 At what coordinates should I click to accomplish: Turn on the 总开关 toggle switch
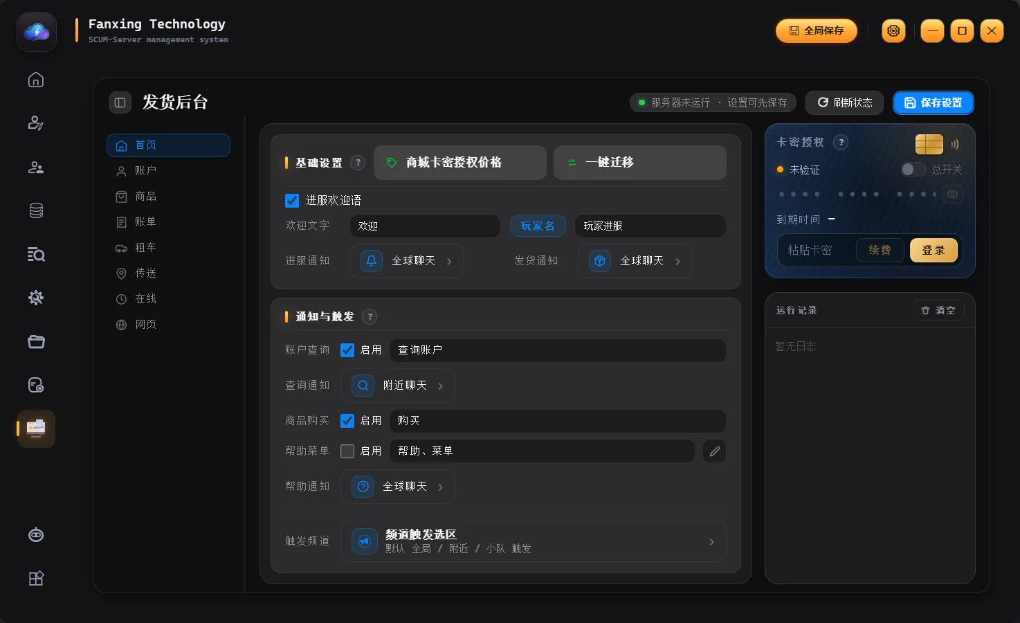913,170
